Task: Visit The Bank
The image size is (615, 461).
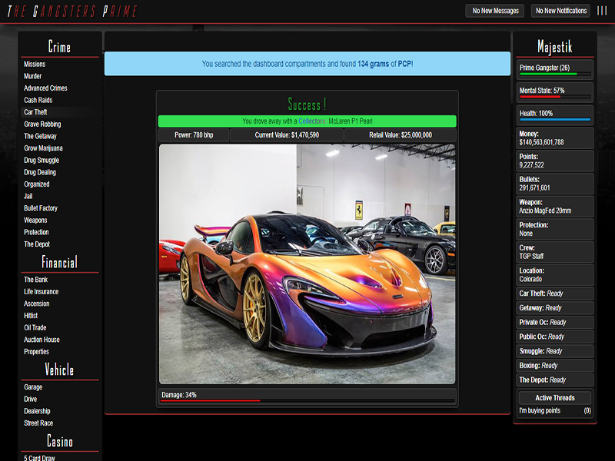Action: tap(35, 280)
